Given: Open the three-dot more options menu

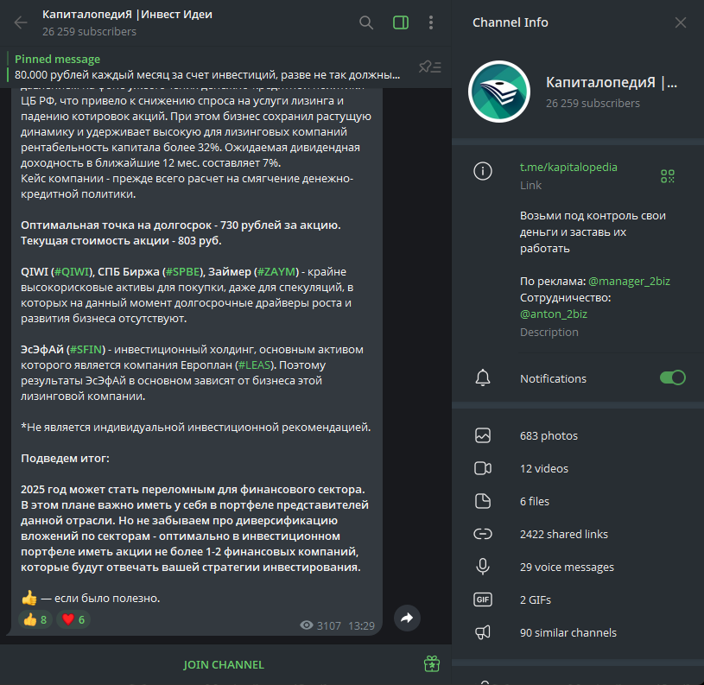Looking at the screenshot, I should (x=431, y=22).
